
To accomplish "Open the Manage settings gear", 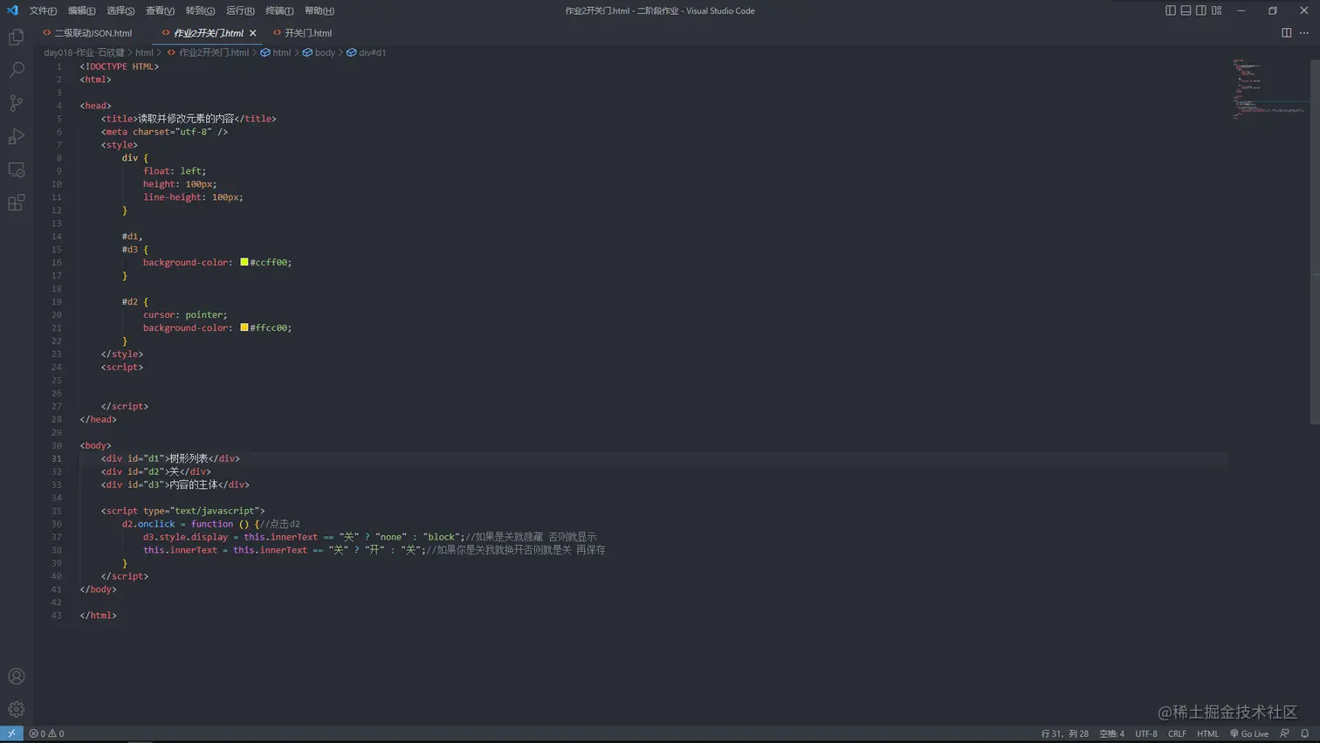I will [x=17, y=710].
